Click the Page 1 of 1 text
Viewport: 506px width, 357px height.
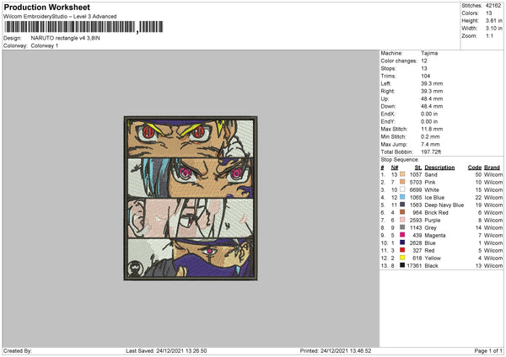488,350
